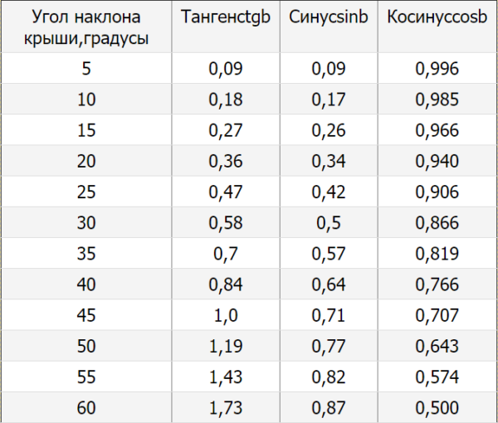Click the 'Угол наклона крыши, градусы' column header

[x=85, y=28]
